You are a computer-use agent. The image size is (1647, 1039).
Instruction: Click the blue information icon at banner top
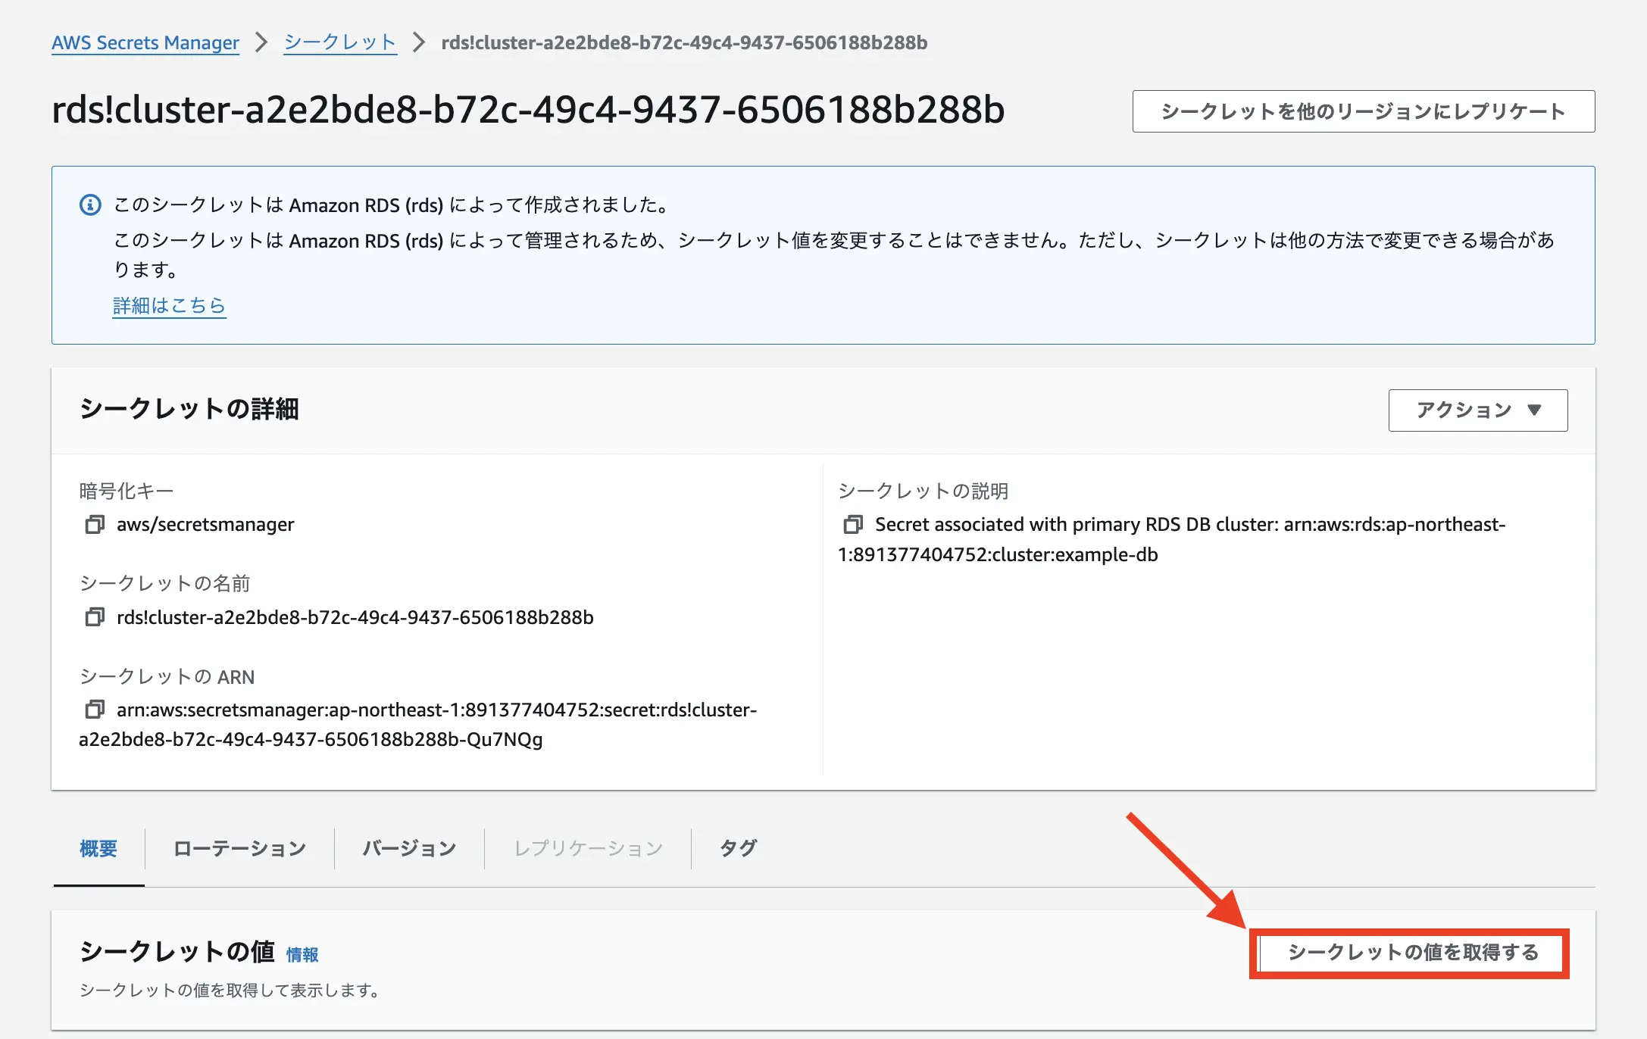[89, 204]
